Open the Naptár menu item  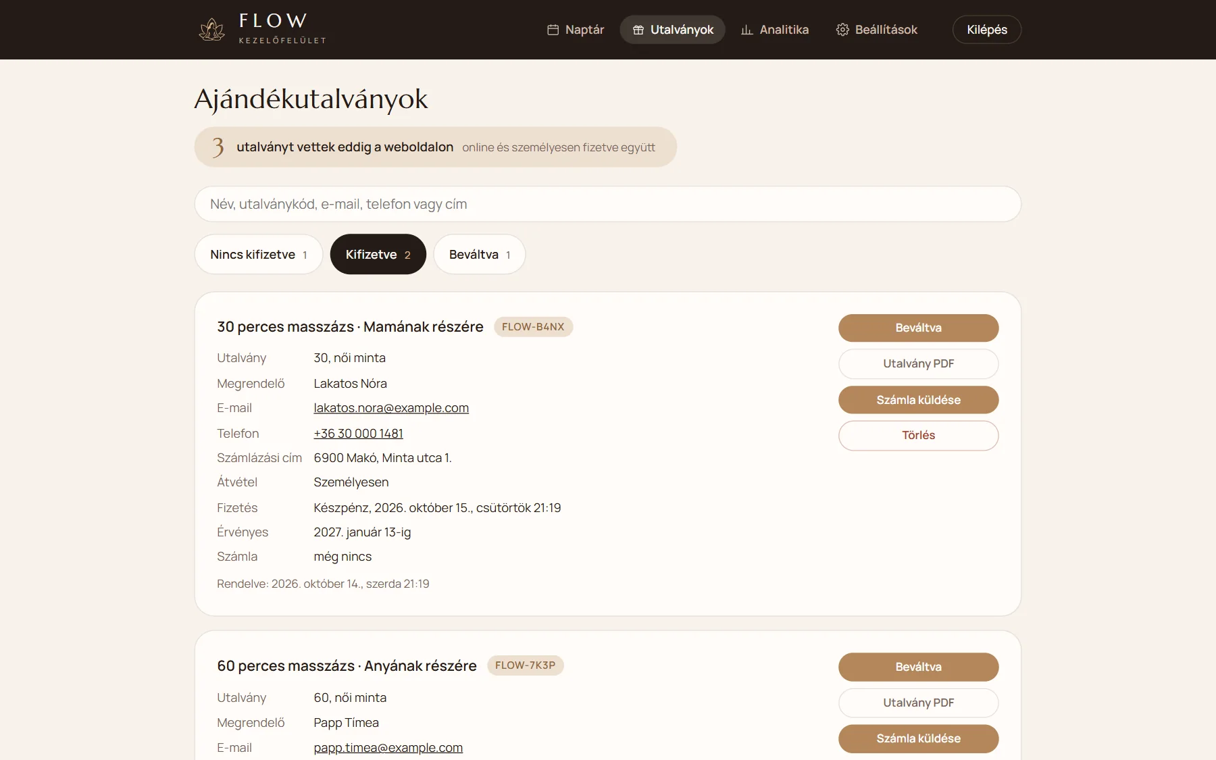click(x=575, y=30)
